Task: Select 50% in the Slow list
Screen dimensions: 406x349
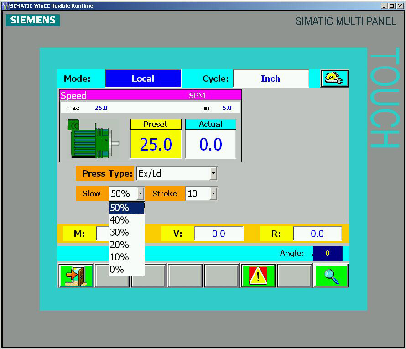Action: point(127,208)
